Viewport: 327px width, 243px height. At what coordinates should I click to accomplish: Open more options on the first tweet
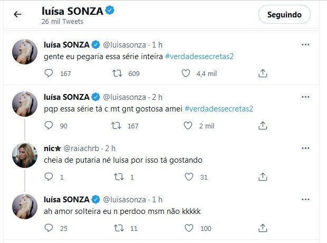tap(305, 44)
